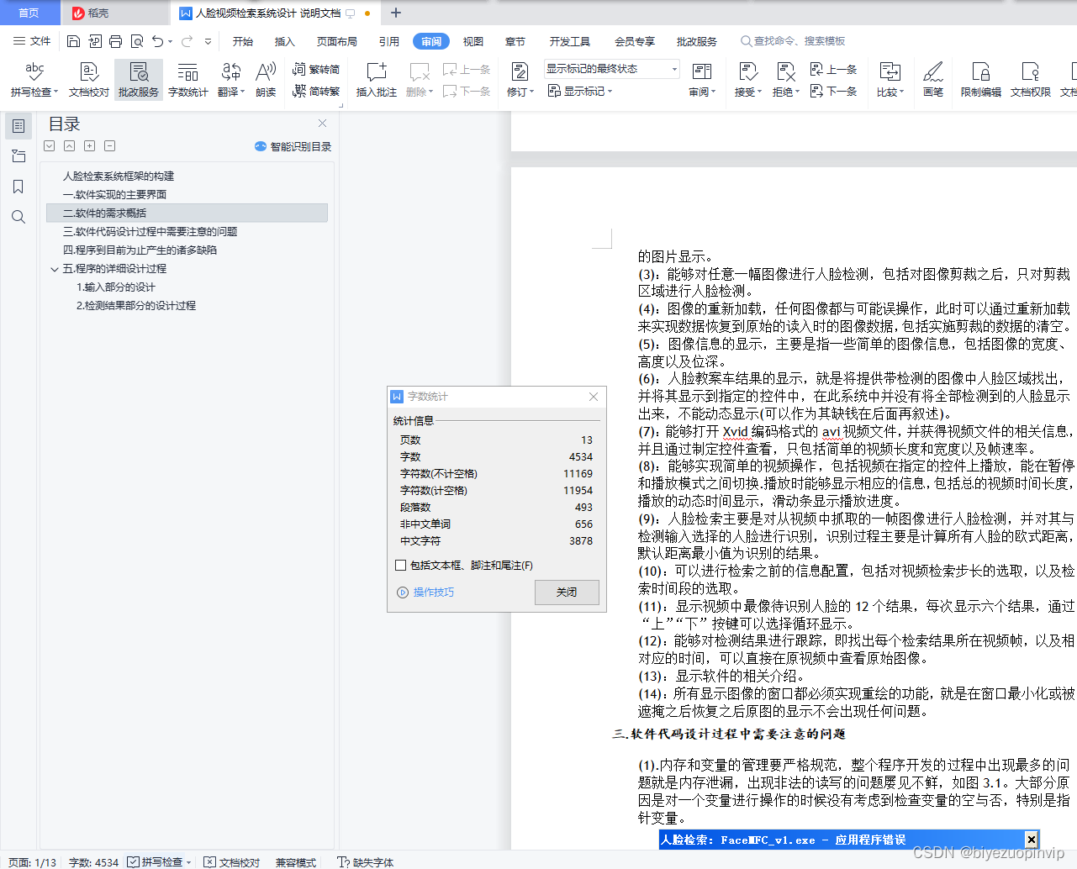
Task: Switch to the 视图 ribbon tab
Action: [x=473, y=40]
